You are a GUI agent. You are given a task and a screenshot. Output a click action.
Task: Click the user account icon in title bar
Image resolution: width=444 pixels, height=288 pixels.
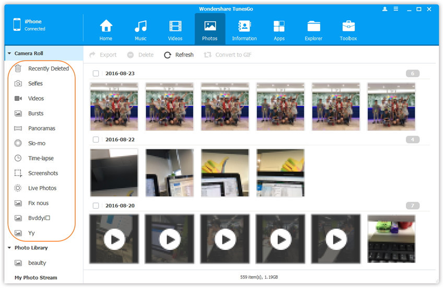(x=385, y=9)
